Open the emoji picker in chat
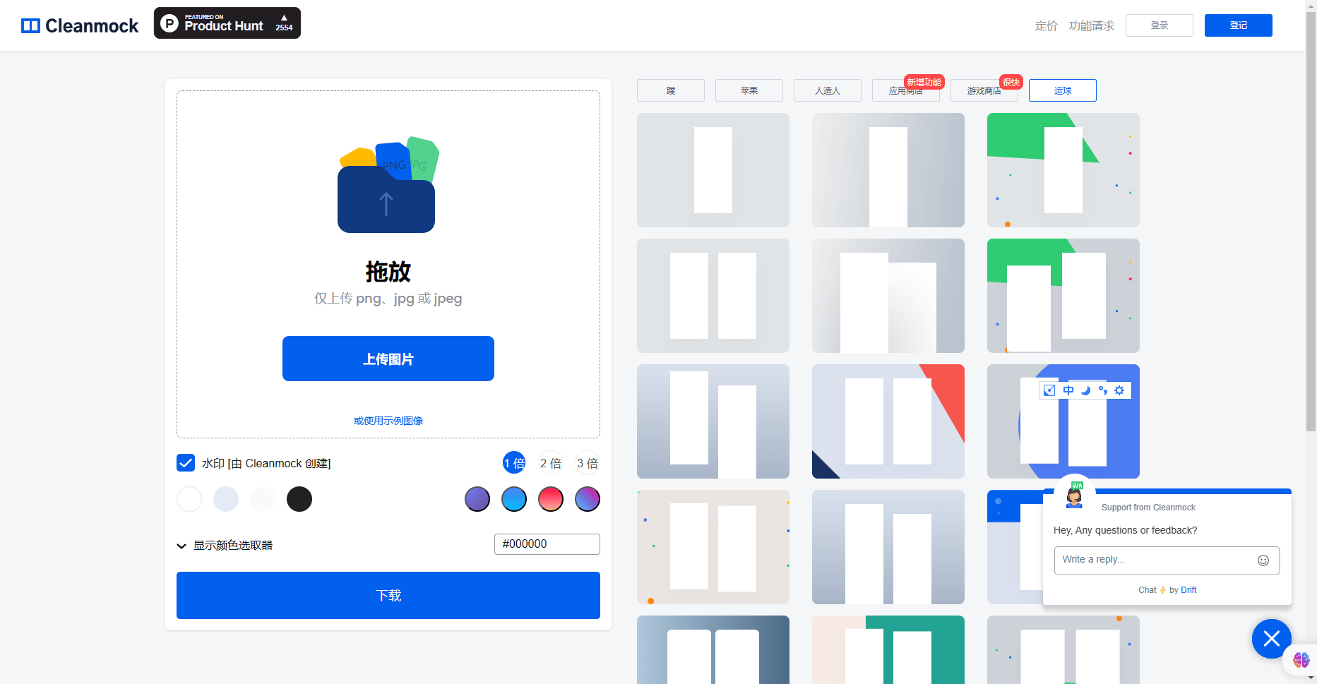 (x=1263, y=560)
